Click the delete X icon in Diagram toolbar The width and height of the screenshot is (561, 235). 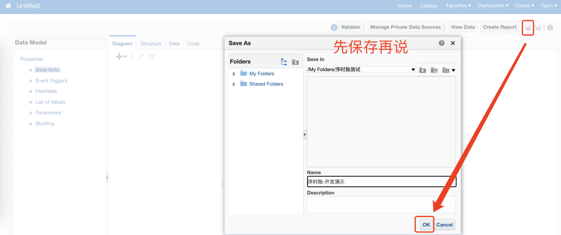(152, 57)
